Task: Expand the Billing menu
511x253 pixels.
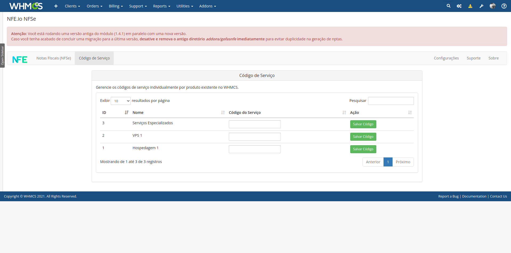Action: coord(116,6)
